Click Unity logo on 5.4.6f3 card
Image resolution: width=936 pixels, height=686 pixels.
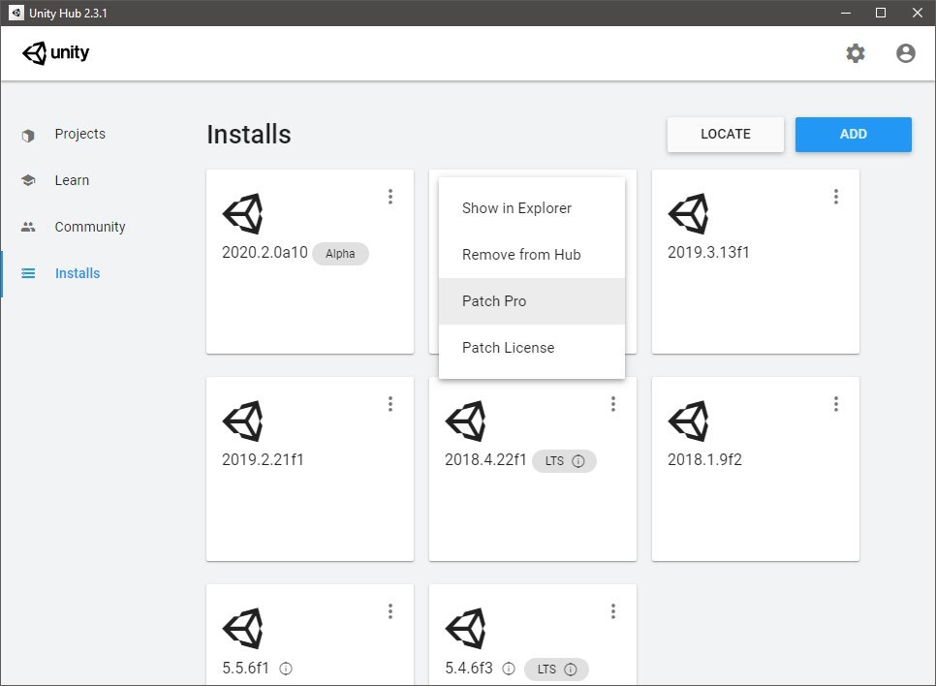466,628
